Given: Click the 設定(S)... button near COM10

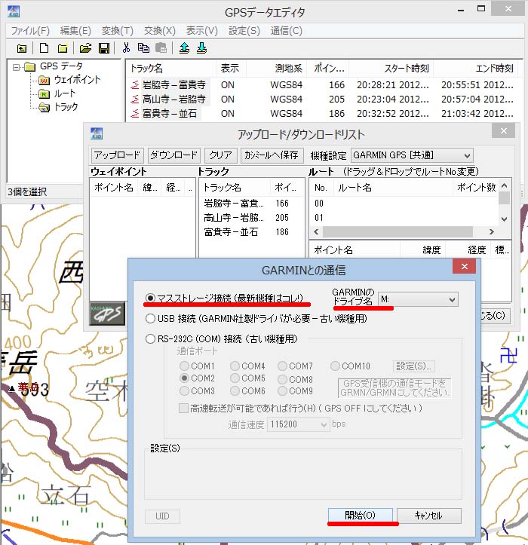Looking at the screenshot, I should pyautogui.click(x=413, y=366).
